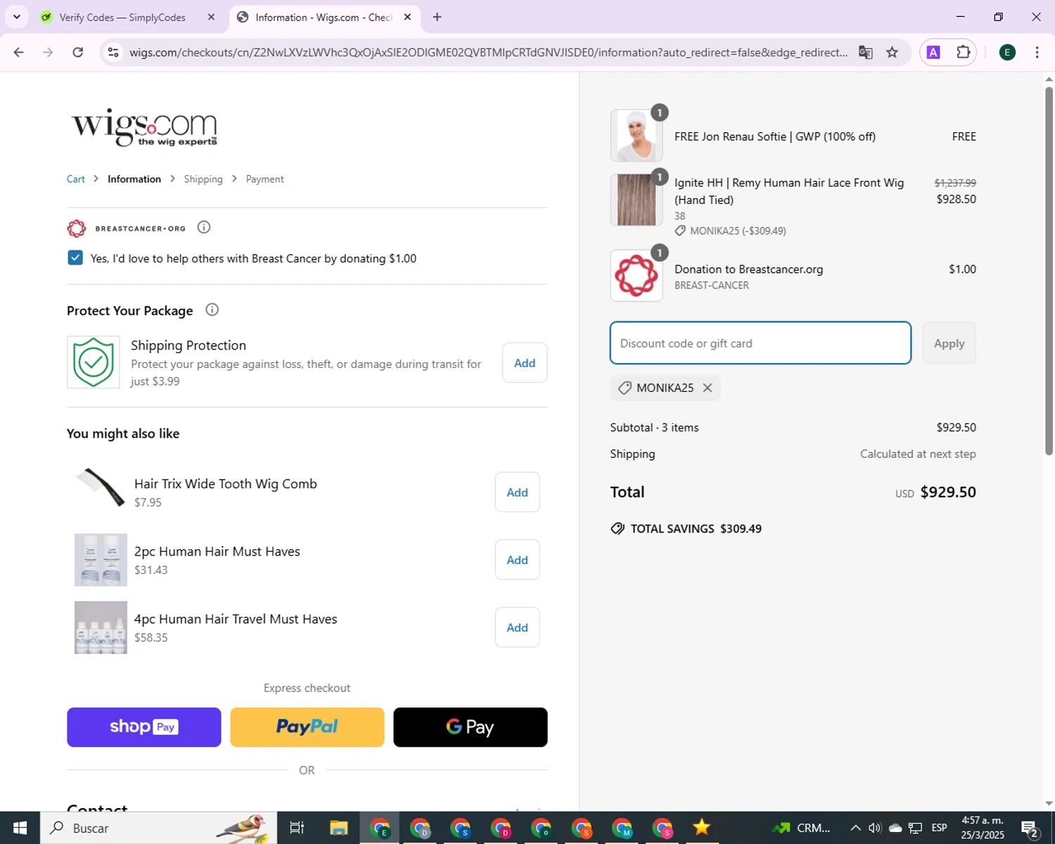
Task: Click the Ignite HH wig product thumbnail
Action: 637,200
